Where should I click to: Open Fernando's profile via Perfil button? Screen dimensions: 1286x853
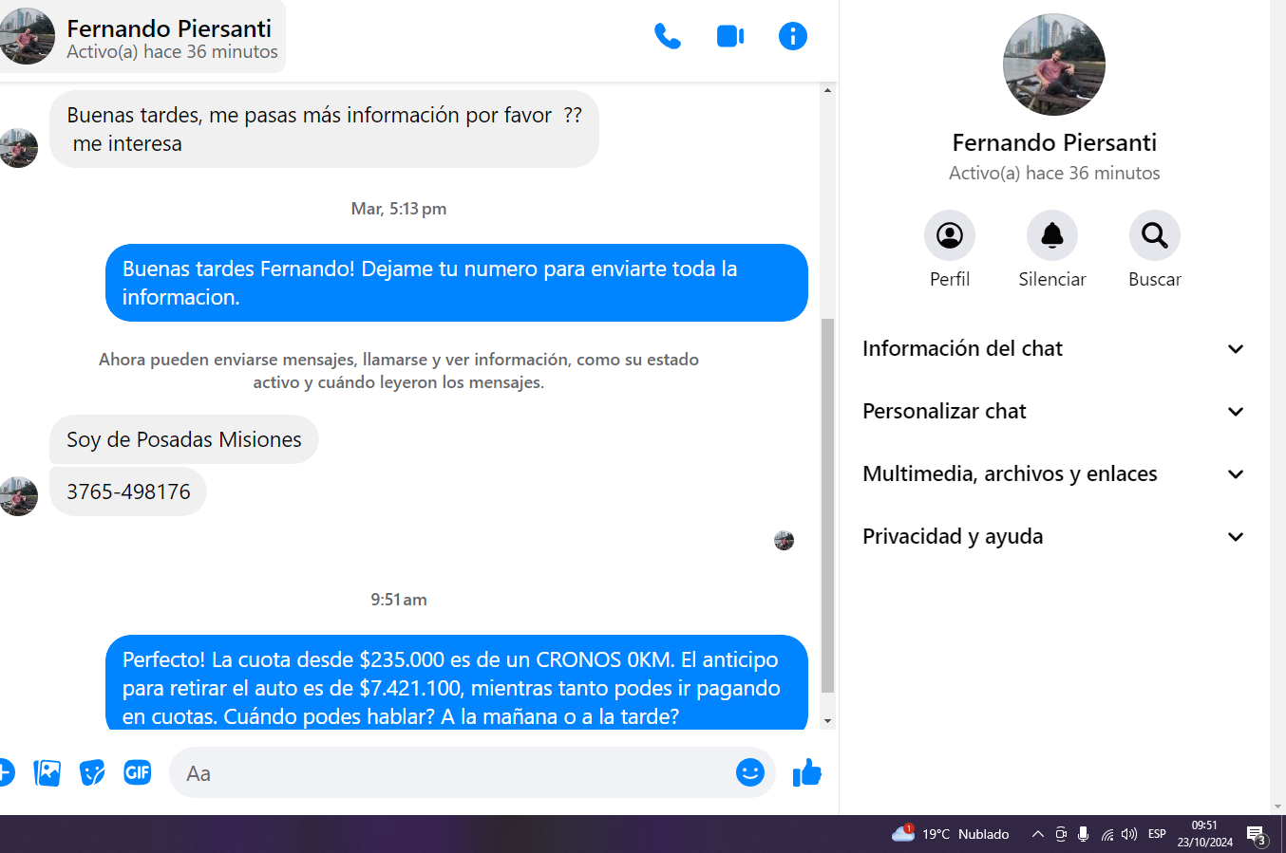click(949, 235)
